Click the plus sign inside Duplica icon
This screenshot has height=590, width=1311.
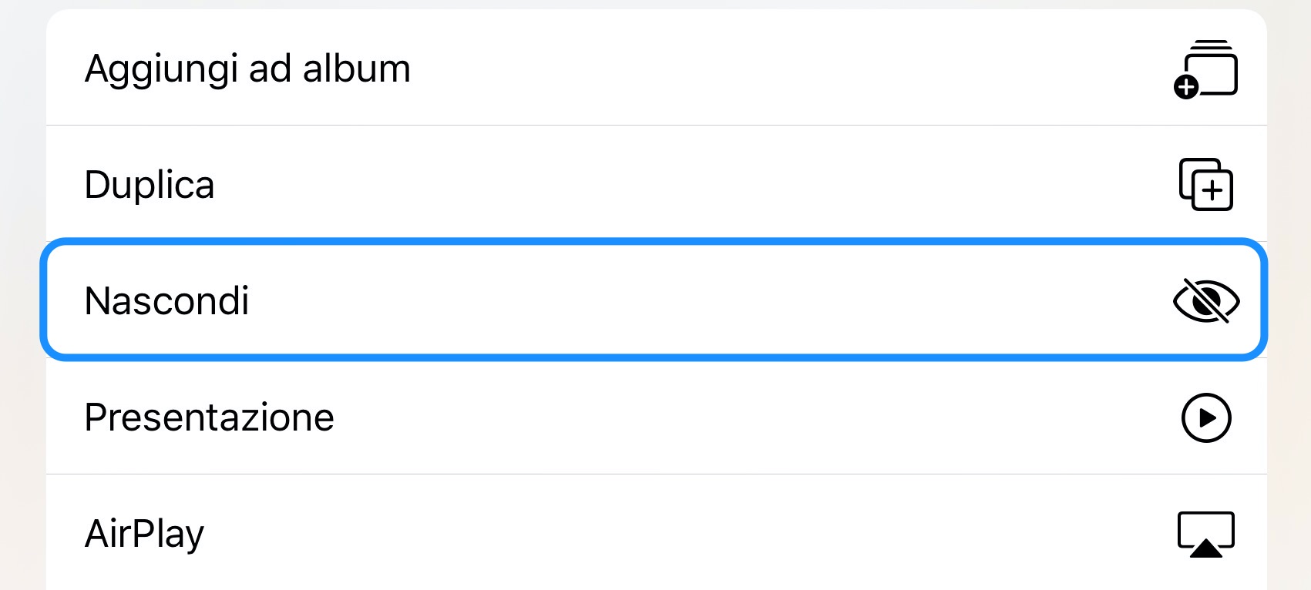(1213, 190)
